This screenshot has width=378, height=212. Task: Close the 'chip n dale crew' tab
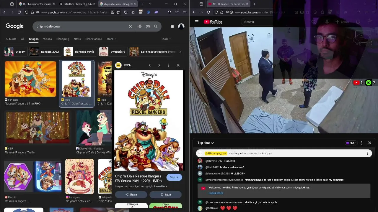pyautogui.click(x=135, y=4)
